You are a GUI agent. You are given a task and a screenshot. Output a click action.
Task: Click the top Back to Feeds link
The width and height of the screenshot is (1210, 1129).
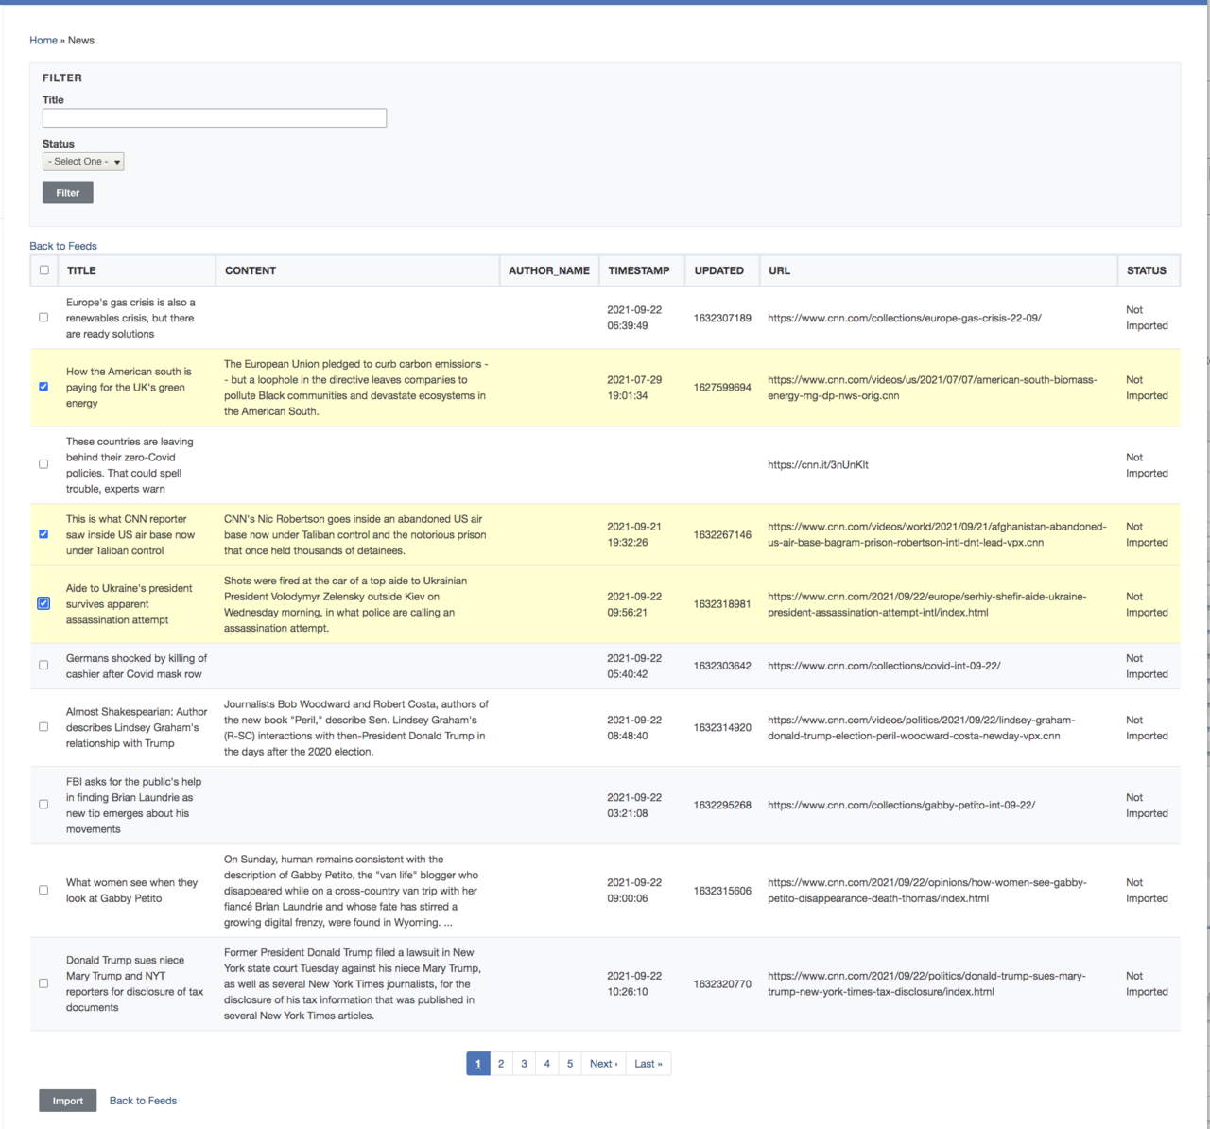point(63,246)
